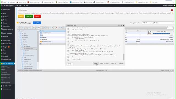Click Save As button in editor

coord(114,64)
